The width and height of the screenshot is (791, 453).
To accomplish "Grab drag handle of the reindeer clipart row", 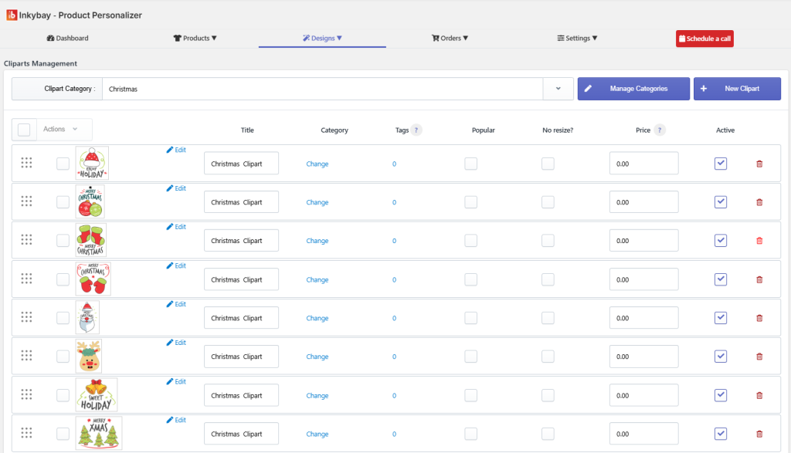I will coord(26,356).
